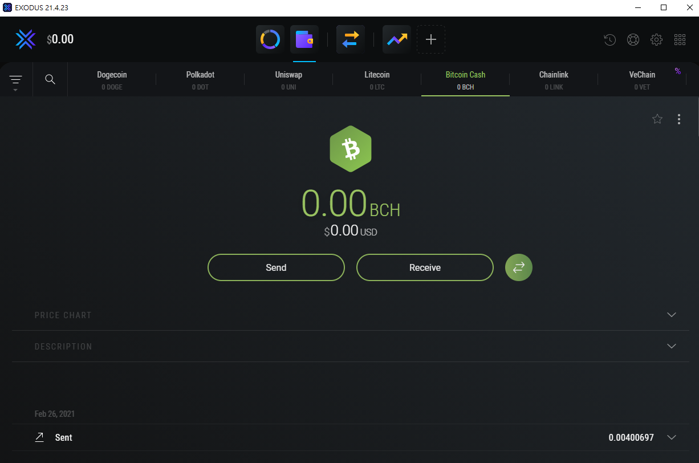Favorite Bitcoin Cash with the star
699x463 pixels.
click(x=657, y=119)
